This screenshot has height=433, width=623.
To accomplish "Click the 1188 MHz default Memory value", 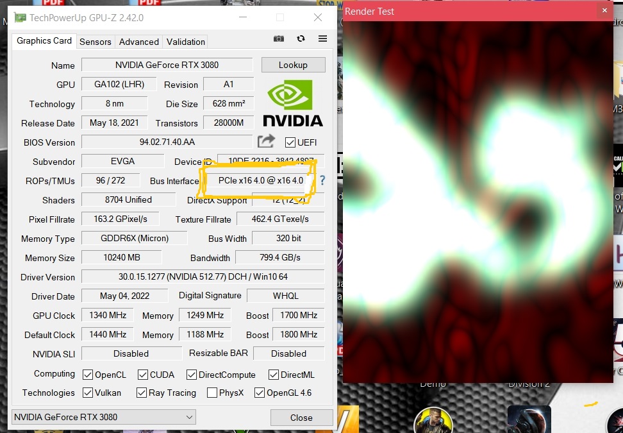I will click(205, 334).
